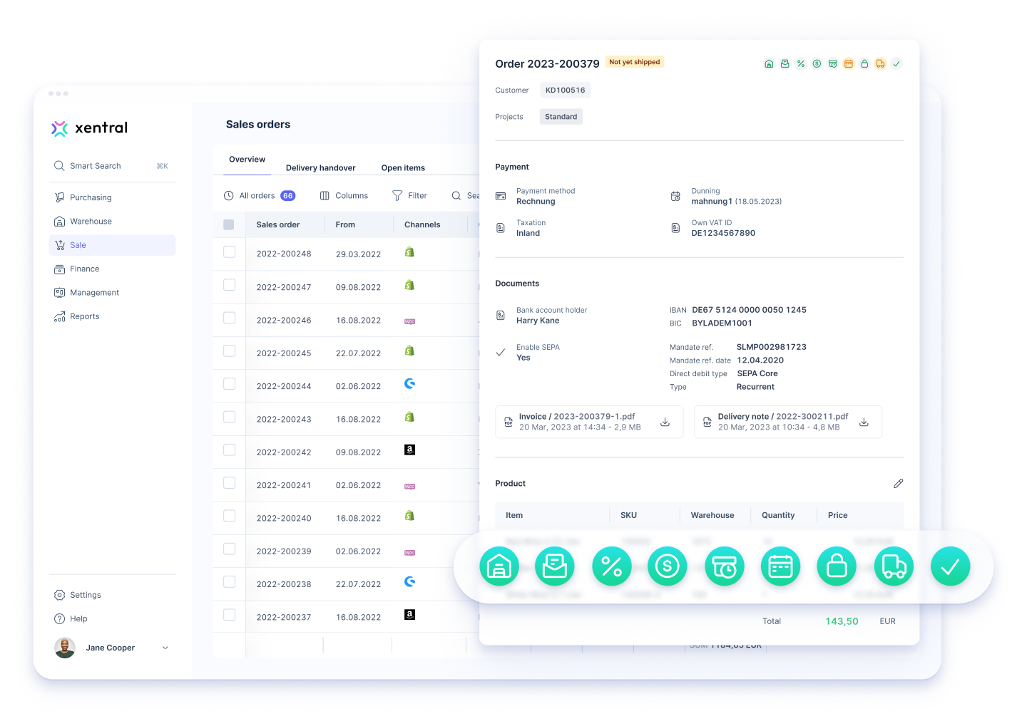Download the Delivery note 2022-300211.pdf

(864, 422)
